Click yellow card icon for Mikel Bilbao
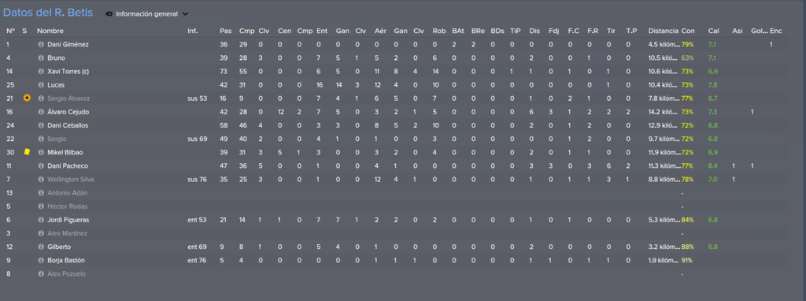 point(27,152)
